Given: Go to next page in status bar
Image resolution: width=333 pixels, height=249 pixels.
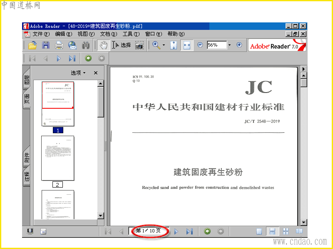Looking at the screenshot, I should [x=176, y=232].
